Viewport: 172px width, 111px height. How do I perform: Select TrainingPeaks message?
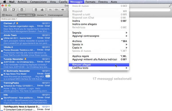pyautogui.click(x=26, y=87)
